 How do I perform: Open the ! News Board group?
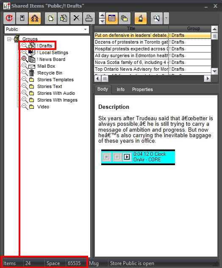tap(51, 59)
